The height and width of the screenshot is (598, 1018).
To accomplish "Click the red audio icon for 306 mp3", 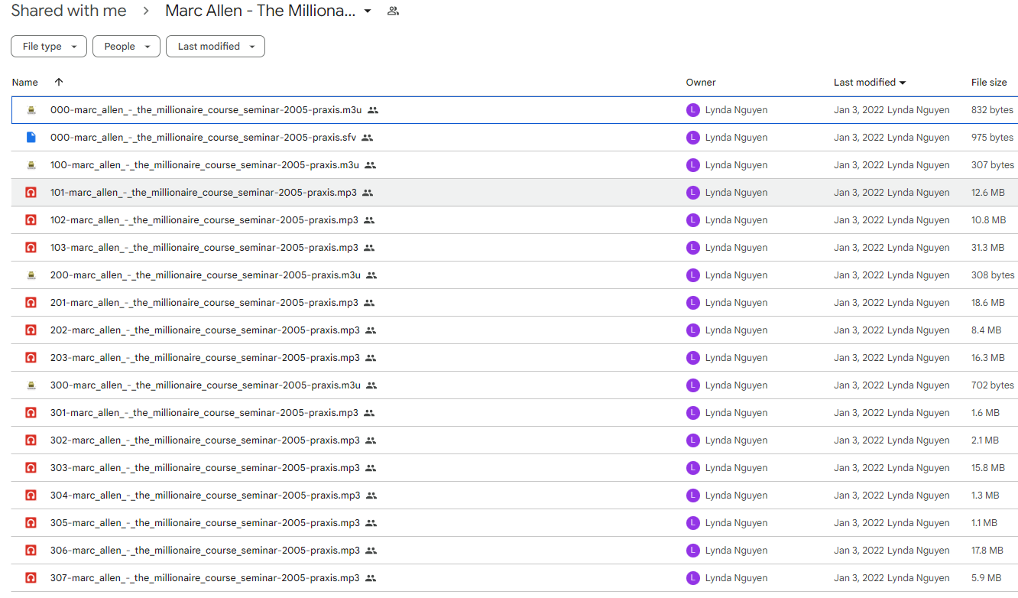I will click(31, 551).
